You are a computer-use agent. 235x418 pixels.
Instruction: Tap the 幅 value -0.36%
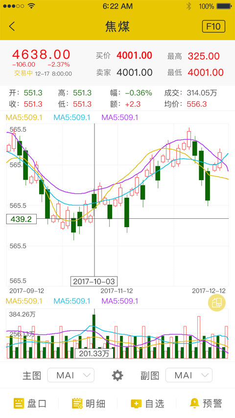(x=139, y=93)
